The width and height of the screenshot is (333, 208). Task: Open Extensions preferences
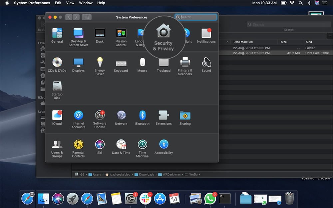pyautogui.click(x=164, y=118)
